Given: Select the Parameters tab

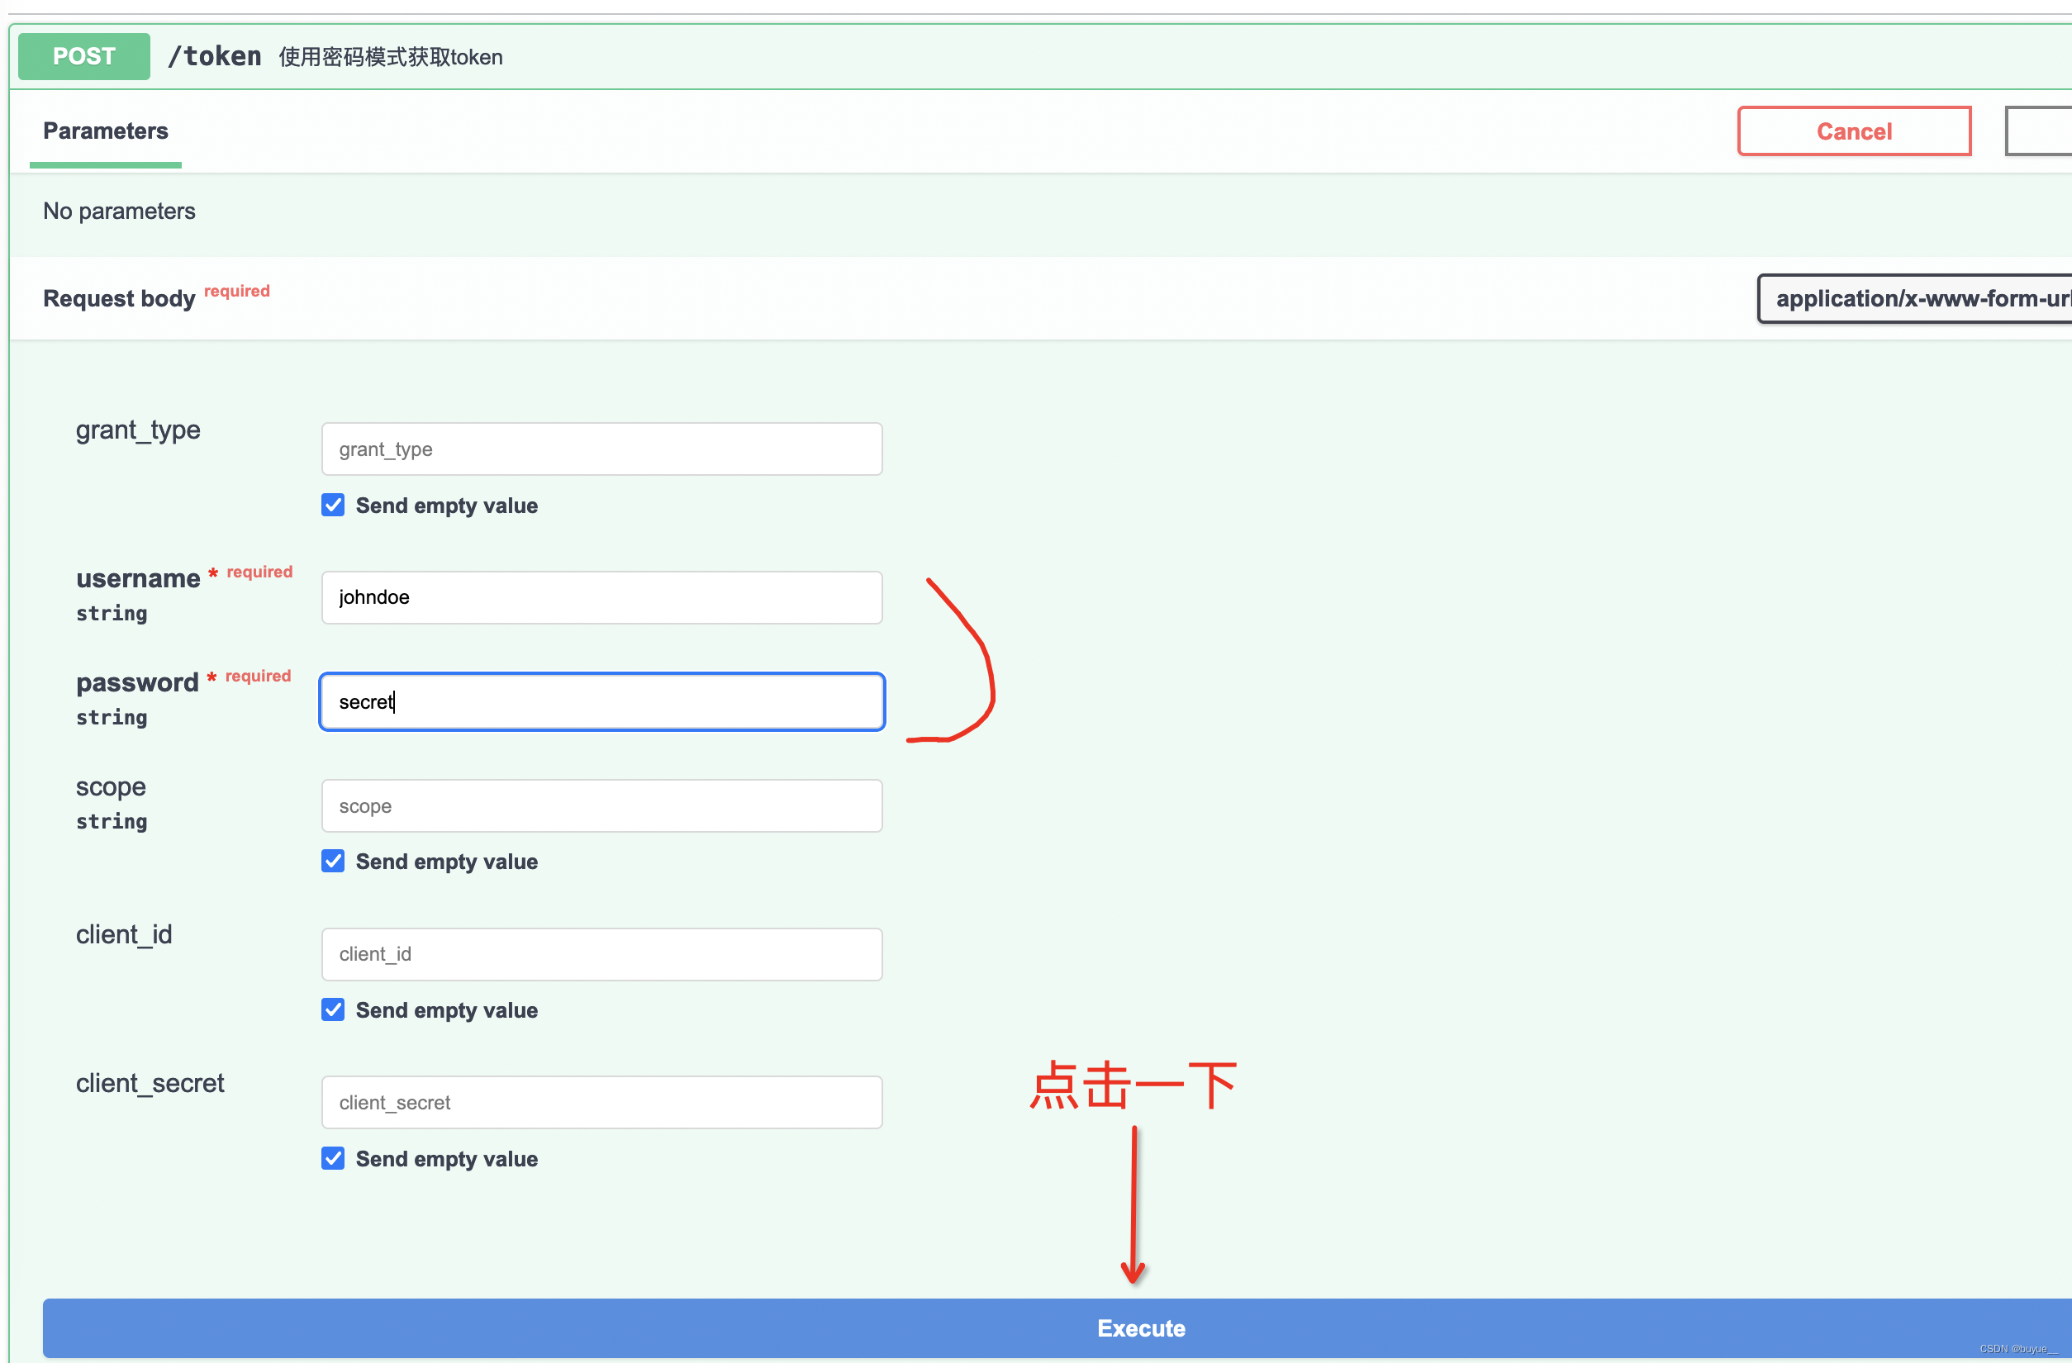Looking at the screenshot, I should coord(106,131).
